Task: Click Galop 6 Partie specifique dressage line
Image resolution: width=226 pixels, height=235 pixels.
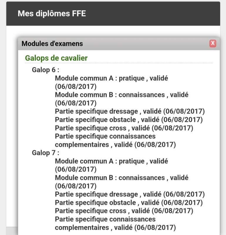Action: (x=130, y=111)
